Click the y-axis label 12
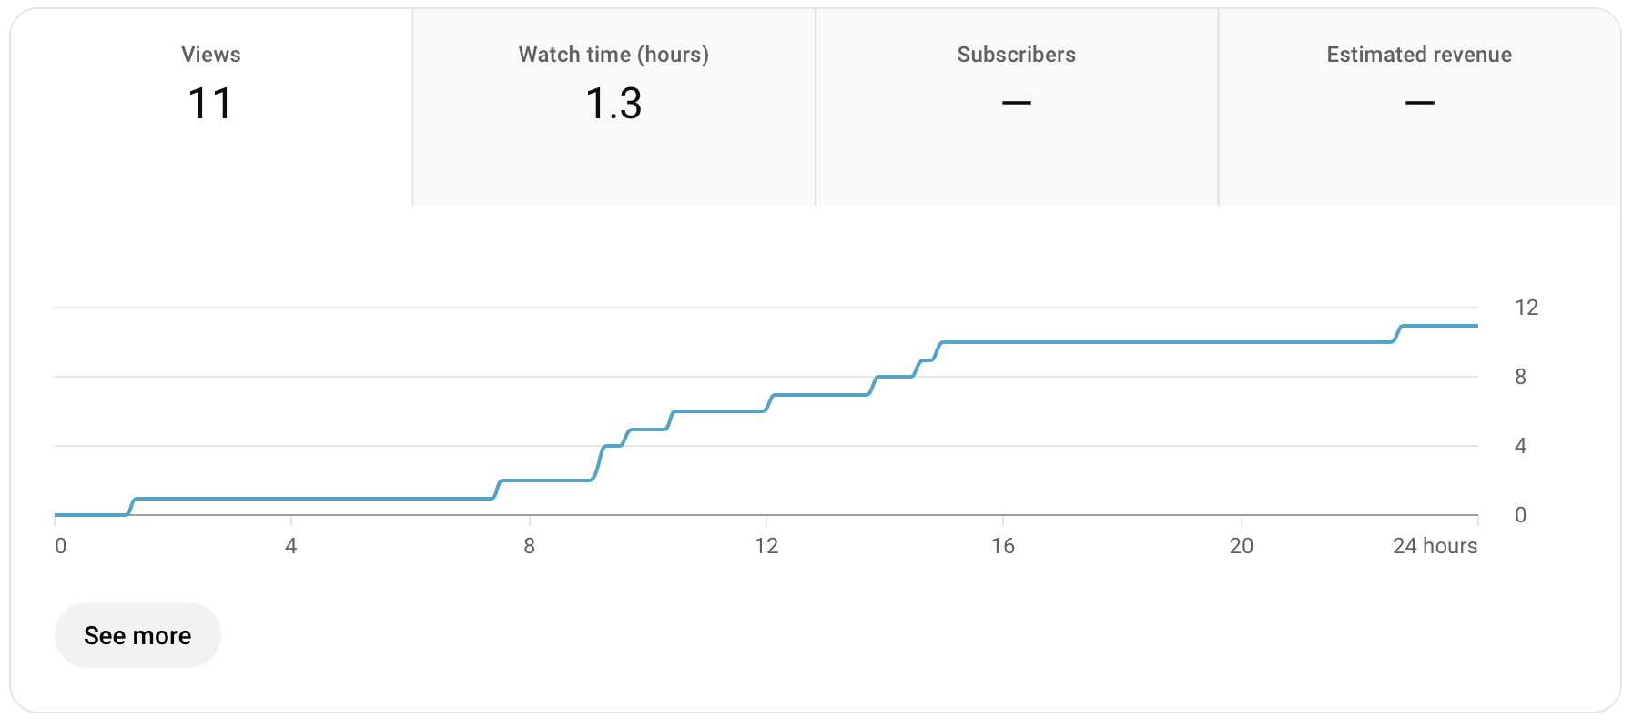Viewport: 1633px width, 728px height. [1526, 308]
